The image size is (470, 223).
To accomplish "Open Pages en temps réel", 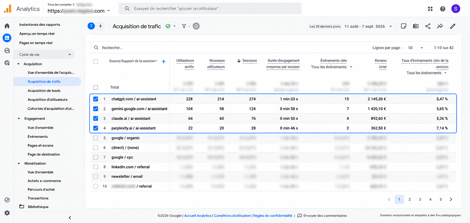I will [x=36, y=43].
